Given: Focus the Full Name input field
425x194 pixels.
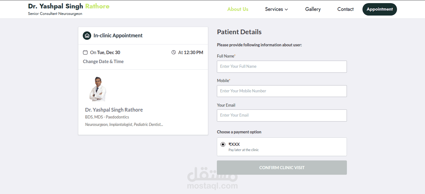Looking at the screenshot, I should [282, 67].
